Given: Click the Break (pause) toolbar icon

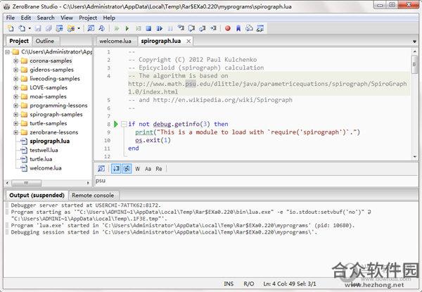Looking at the screenshot, I should 170,28.
